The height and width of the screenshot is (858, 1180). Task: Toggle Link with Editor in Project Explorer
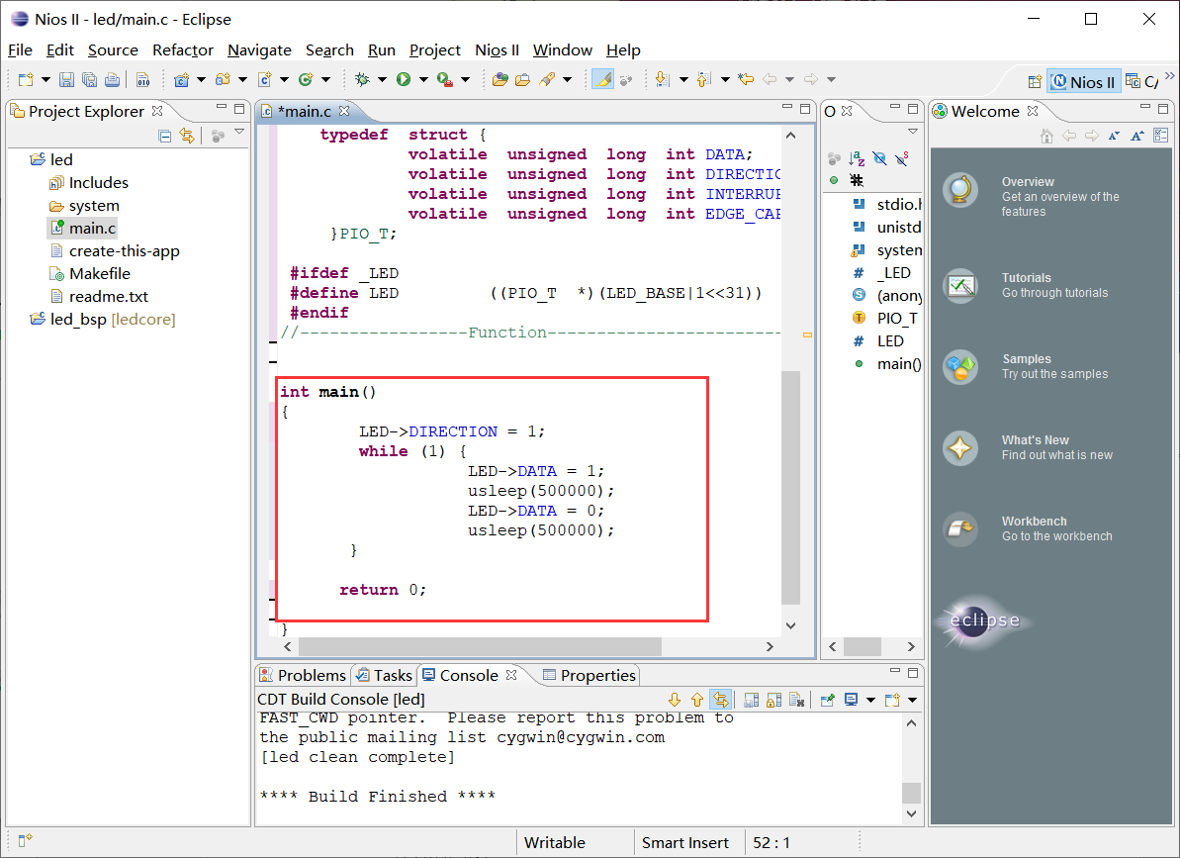pos(187,136)
